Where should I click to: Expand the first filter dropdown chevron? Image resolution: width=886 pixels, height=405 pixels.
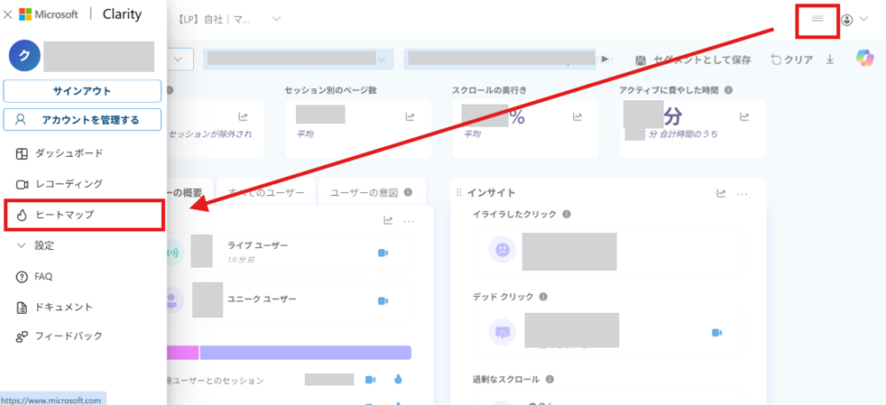(178, 58)
